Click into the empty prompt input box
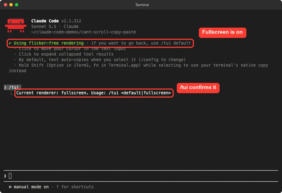 click(141, 176)
